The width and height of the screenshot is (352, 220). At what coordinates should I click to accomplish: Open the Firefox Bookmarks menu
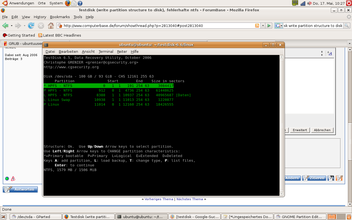click(60, 17)
